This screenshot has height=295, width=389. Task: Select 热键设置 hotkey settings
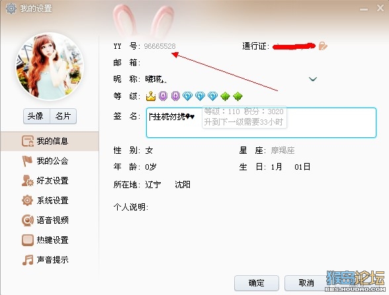pyautogui.click(x=50, y=240)
